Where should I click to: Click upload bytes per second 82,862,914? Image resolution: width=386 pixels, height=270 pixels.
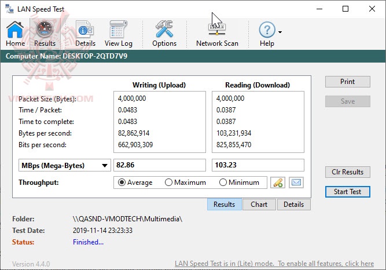tap(134, 133)
